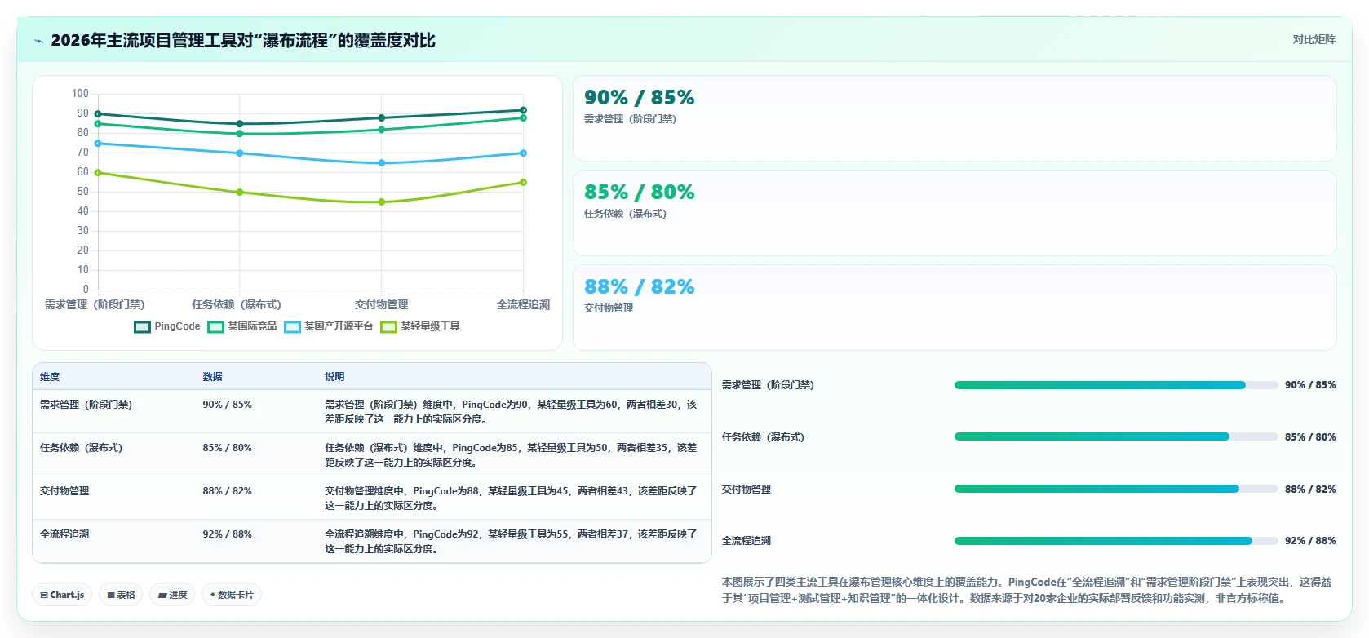1369x638 pixels.
Task: Click the 对比矩阵 label in header
Action: [1314, 40]
